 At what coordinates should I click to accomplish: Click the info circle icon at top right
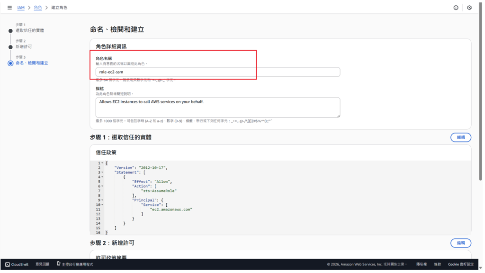tap(456, 8)
